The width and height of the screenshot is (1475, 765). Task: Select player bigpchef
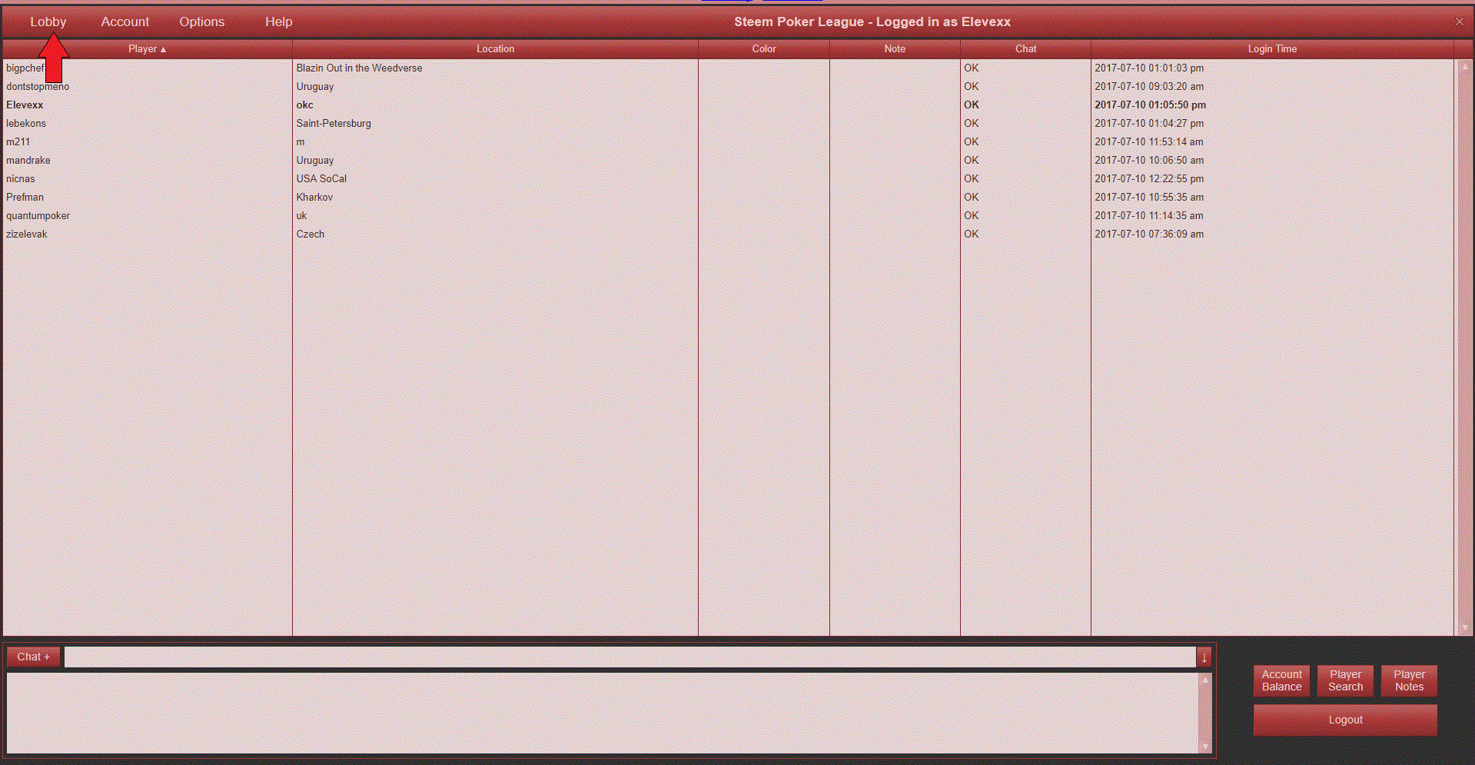[x=25, y=68]
